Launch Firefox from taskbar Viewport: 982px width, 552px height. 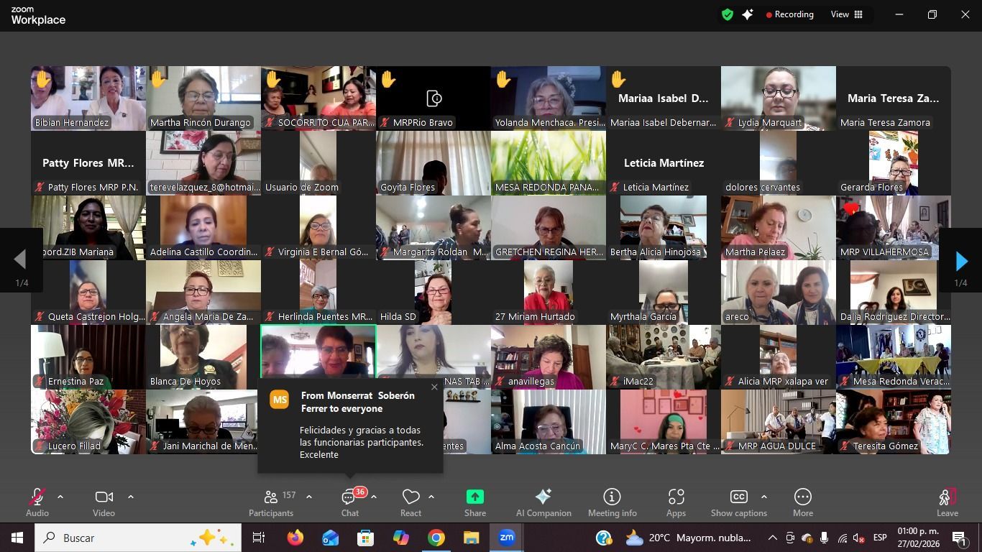tap(295, 538)
